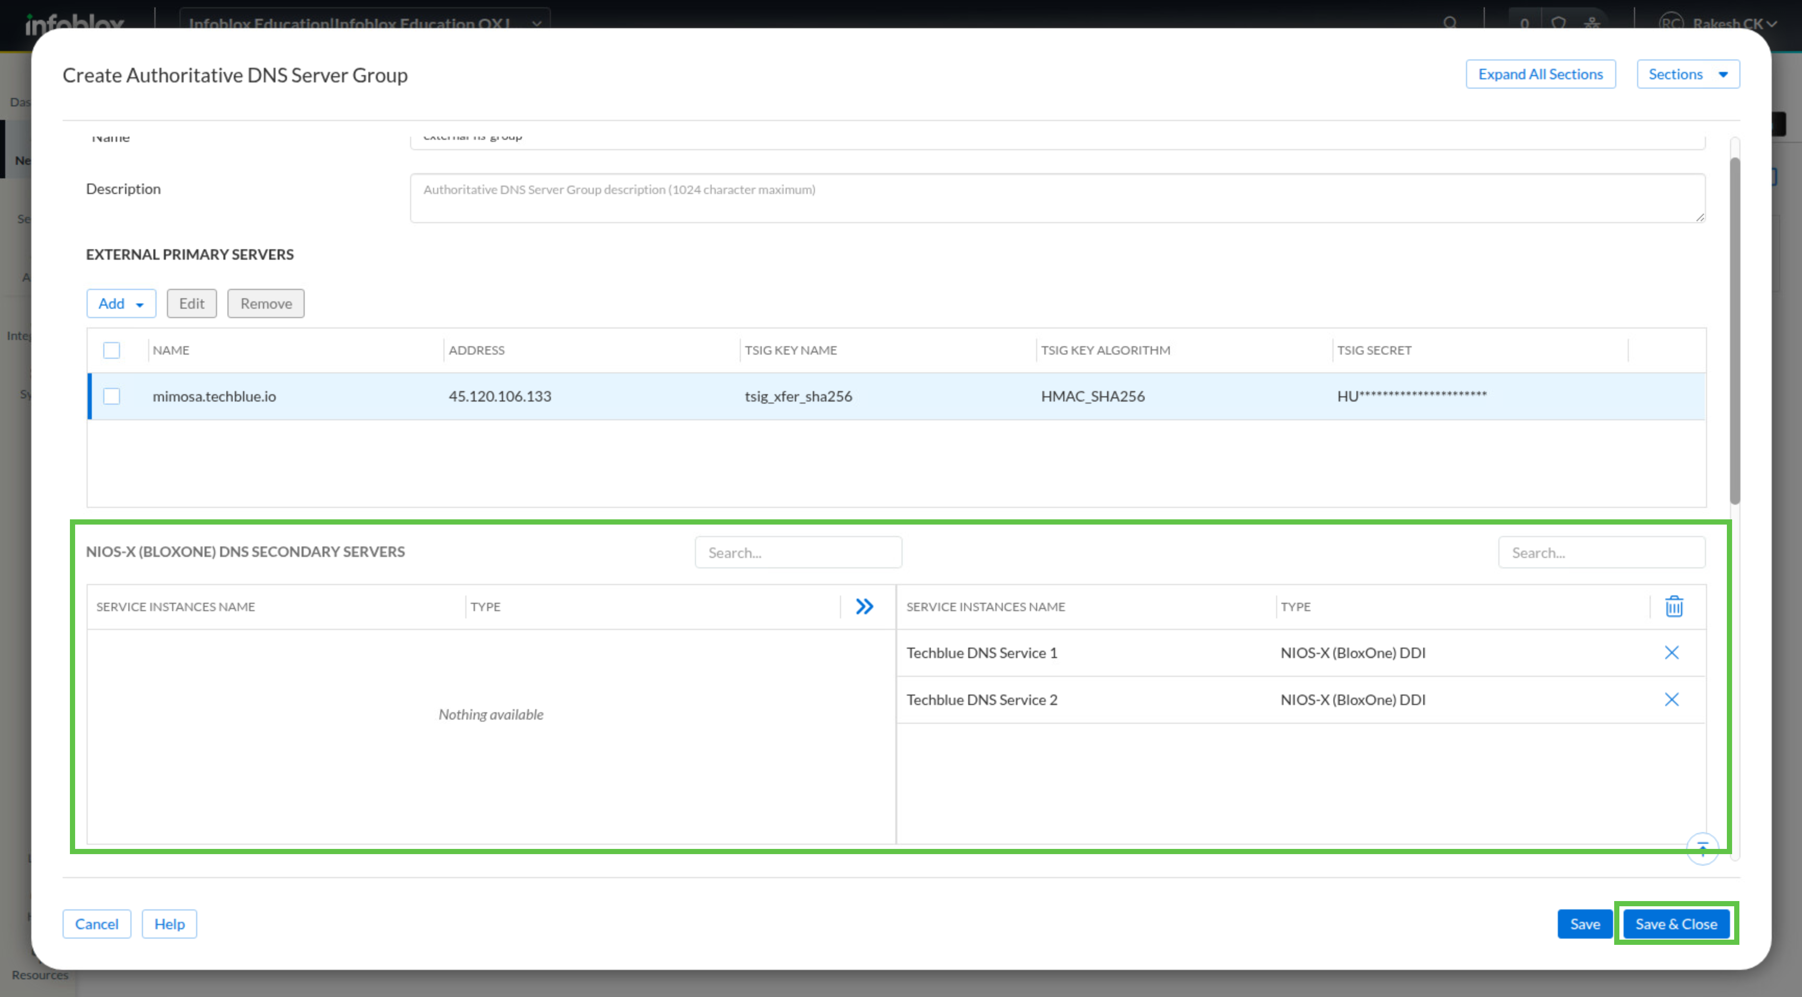The height and width of the screenshot is (997, 1802).
Task: Click the scroll-to-top circular icon
Action: point(1703,848)
